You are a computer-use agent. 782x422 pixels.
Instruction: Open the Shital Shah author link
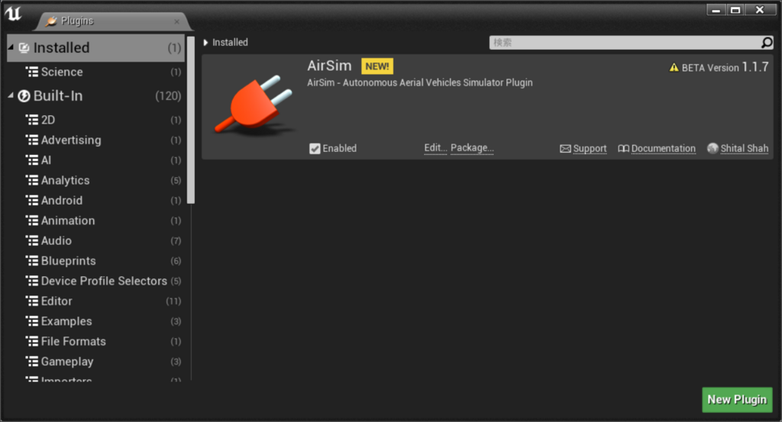point(744,149)
